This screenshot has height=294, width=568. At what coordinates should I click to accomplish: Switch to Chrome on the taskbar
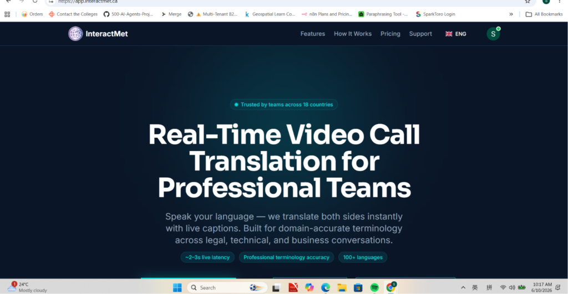click(x=390, y=287)
